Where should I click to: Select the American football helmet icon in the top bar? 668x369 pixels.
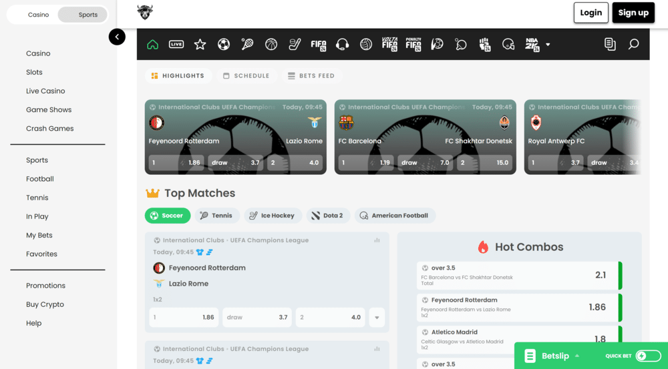[x=508, y=44]
